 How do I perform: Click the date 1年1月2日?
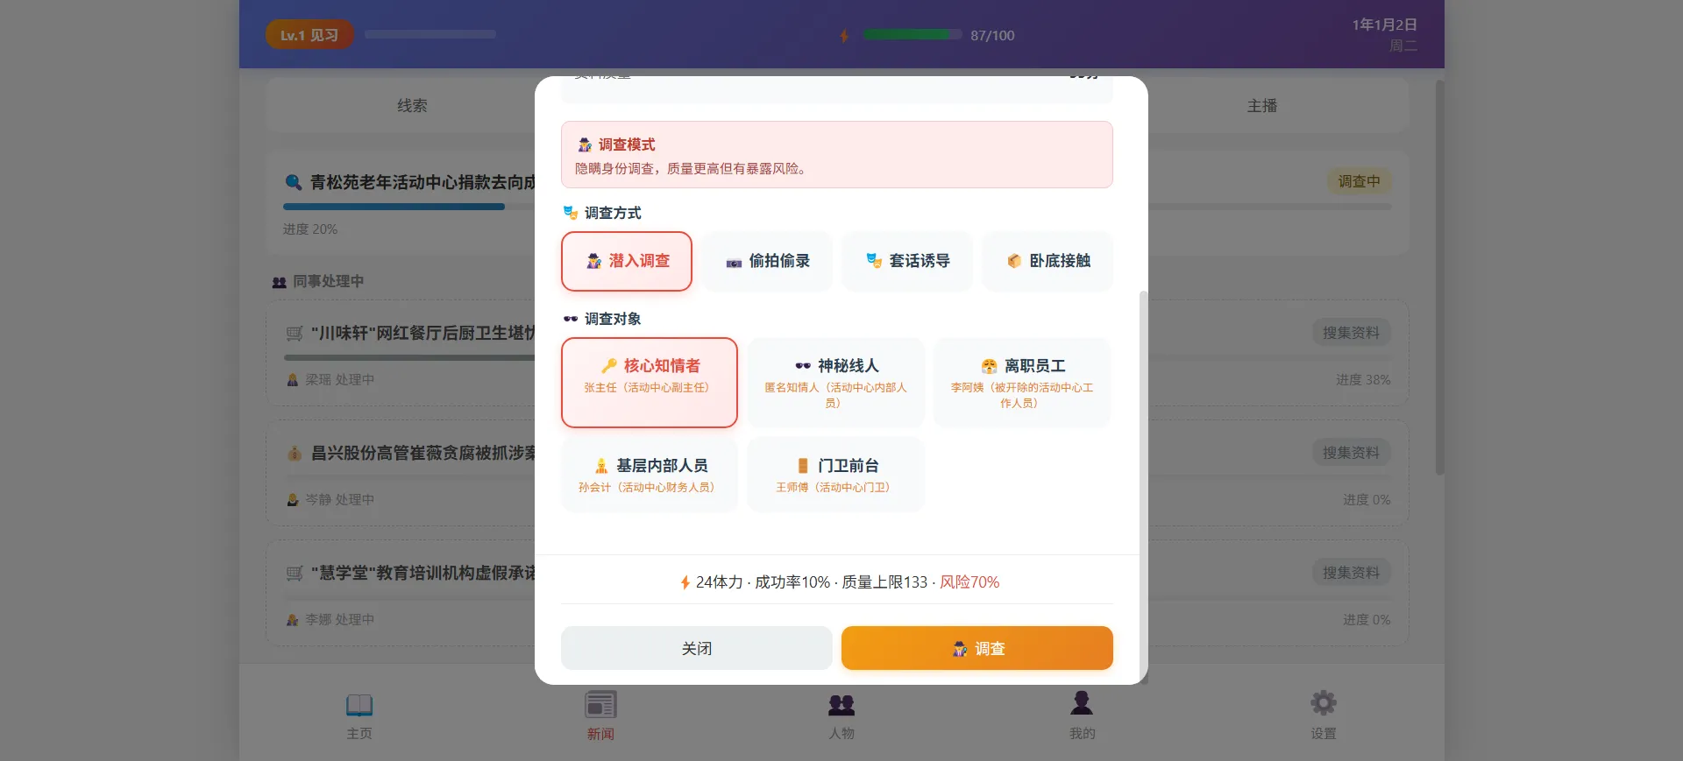[1384, 25]
